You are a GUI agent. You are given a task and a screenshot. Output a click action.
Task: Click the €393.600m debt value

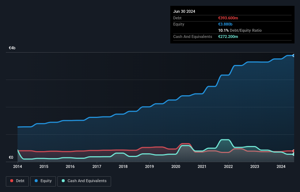pos(228,18)
